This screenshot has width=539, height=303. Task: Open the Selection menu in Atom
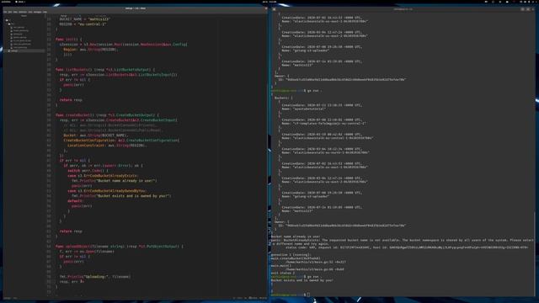tap(23, 12)
